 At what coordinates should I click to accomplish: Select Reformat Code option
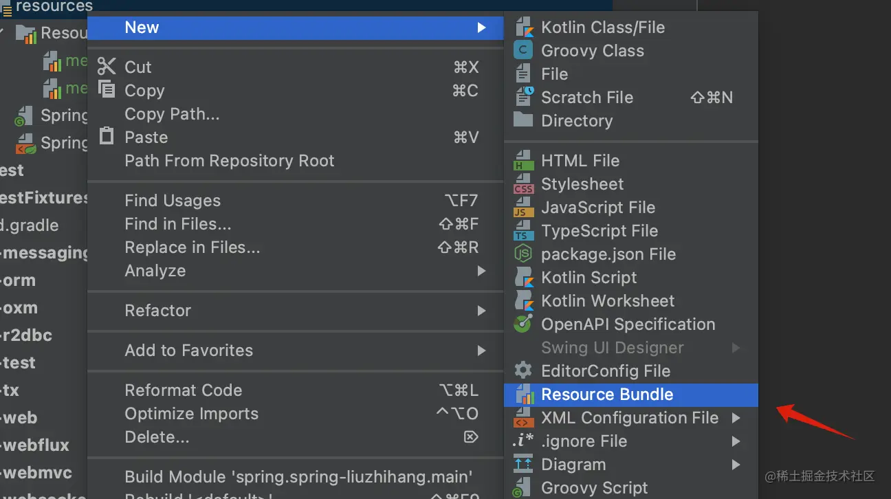[x=183, y=390]
